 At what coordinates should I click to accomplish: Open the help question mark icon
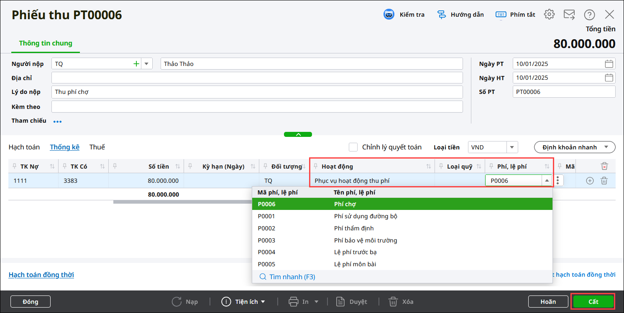point(589,15)
